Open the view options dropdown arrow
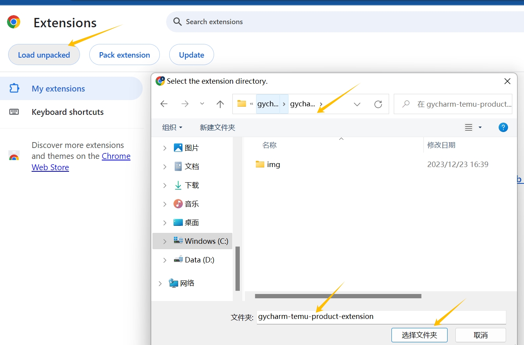The width and height of the screenshot is (524, 345). (x=480, y=127)
